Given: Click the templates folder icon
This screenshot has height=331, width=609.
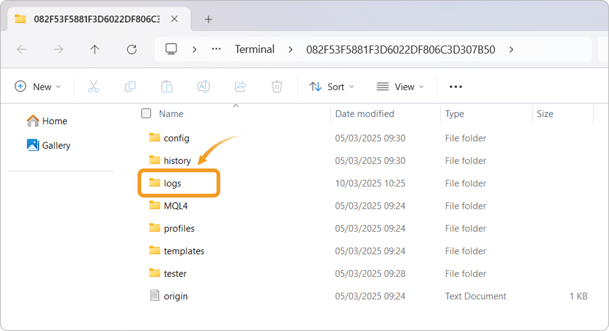Looking at the screenshot, I should coord(154,250).
